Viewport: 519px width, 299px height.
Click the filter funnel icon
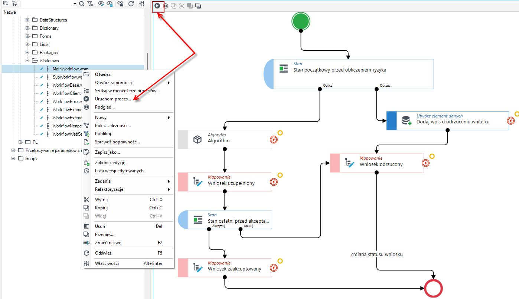90,4
